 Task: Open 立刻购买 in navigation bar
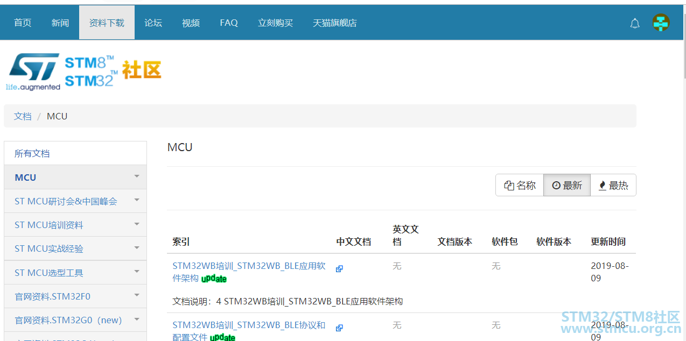point(276,23)
